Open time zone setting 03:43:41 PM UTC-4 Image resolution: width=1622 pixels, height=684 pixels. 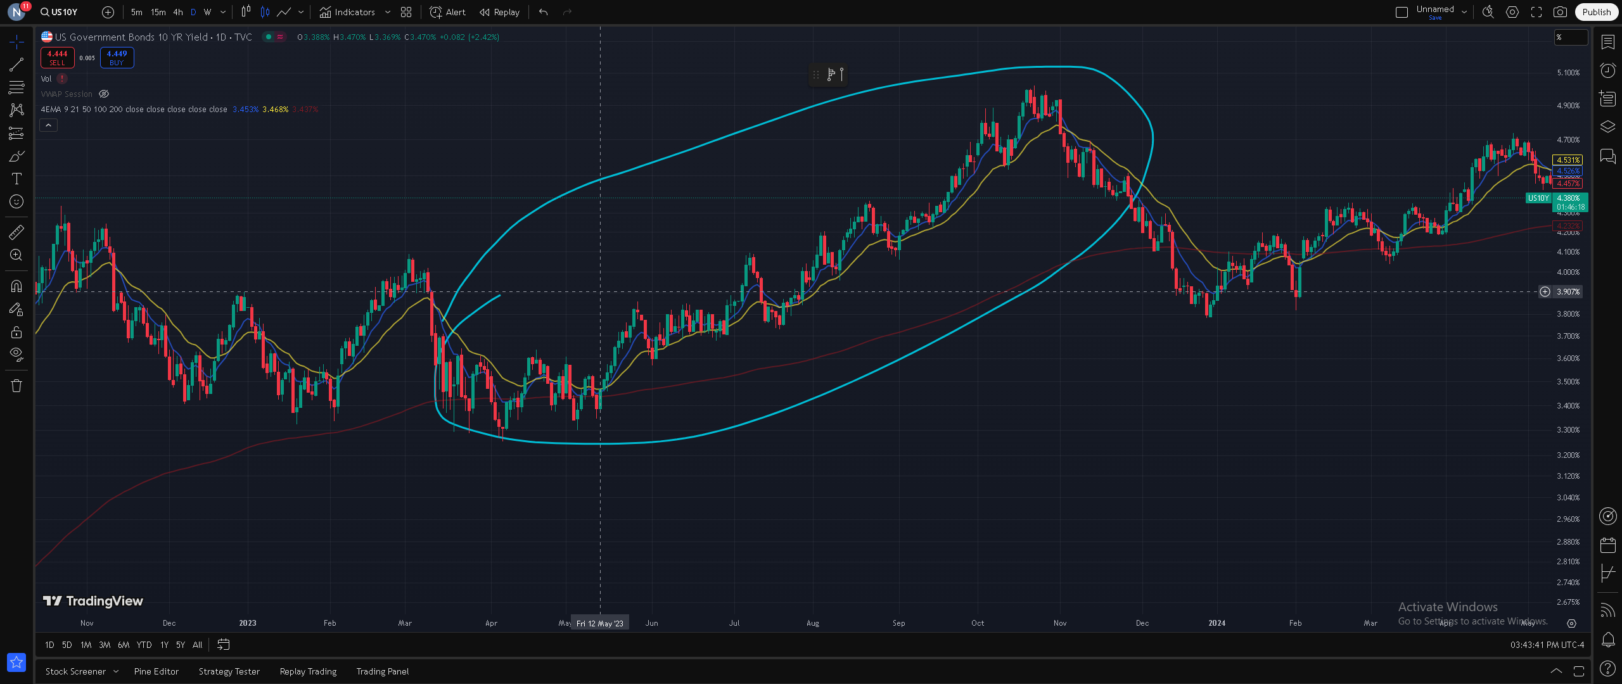pyautogui.click(x=1547, y=645)
